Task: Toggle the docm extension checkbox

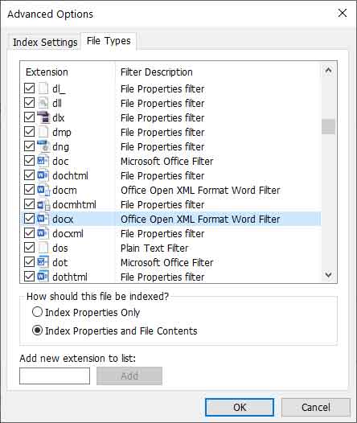Action: [29, 190]
